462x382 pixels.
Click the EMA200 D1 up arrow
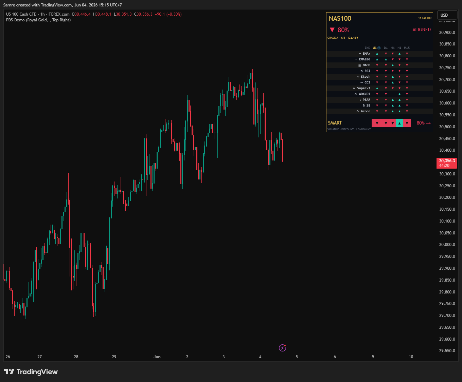pyautogui.click(x=386, y=59)
